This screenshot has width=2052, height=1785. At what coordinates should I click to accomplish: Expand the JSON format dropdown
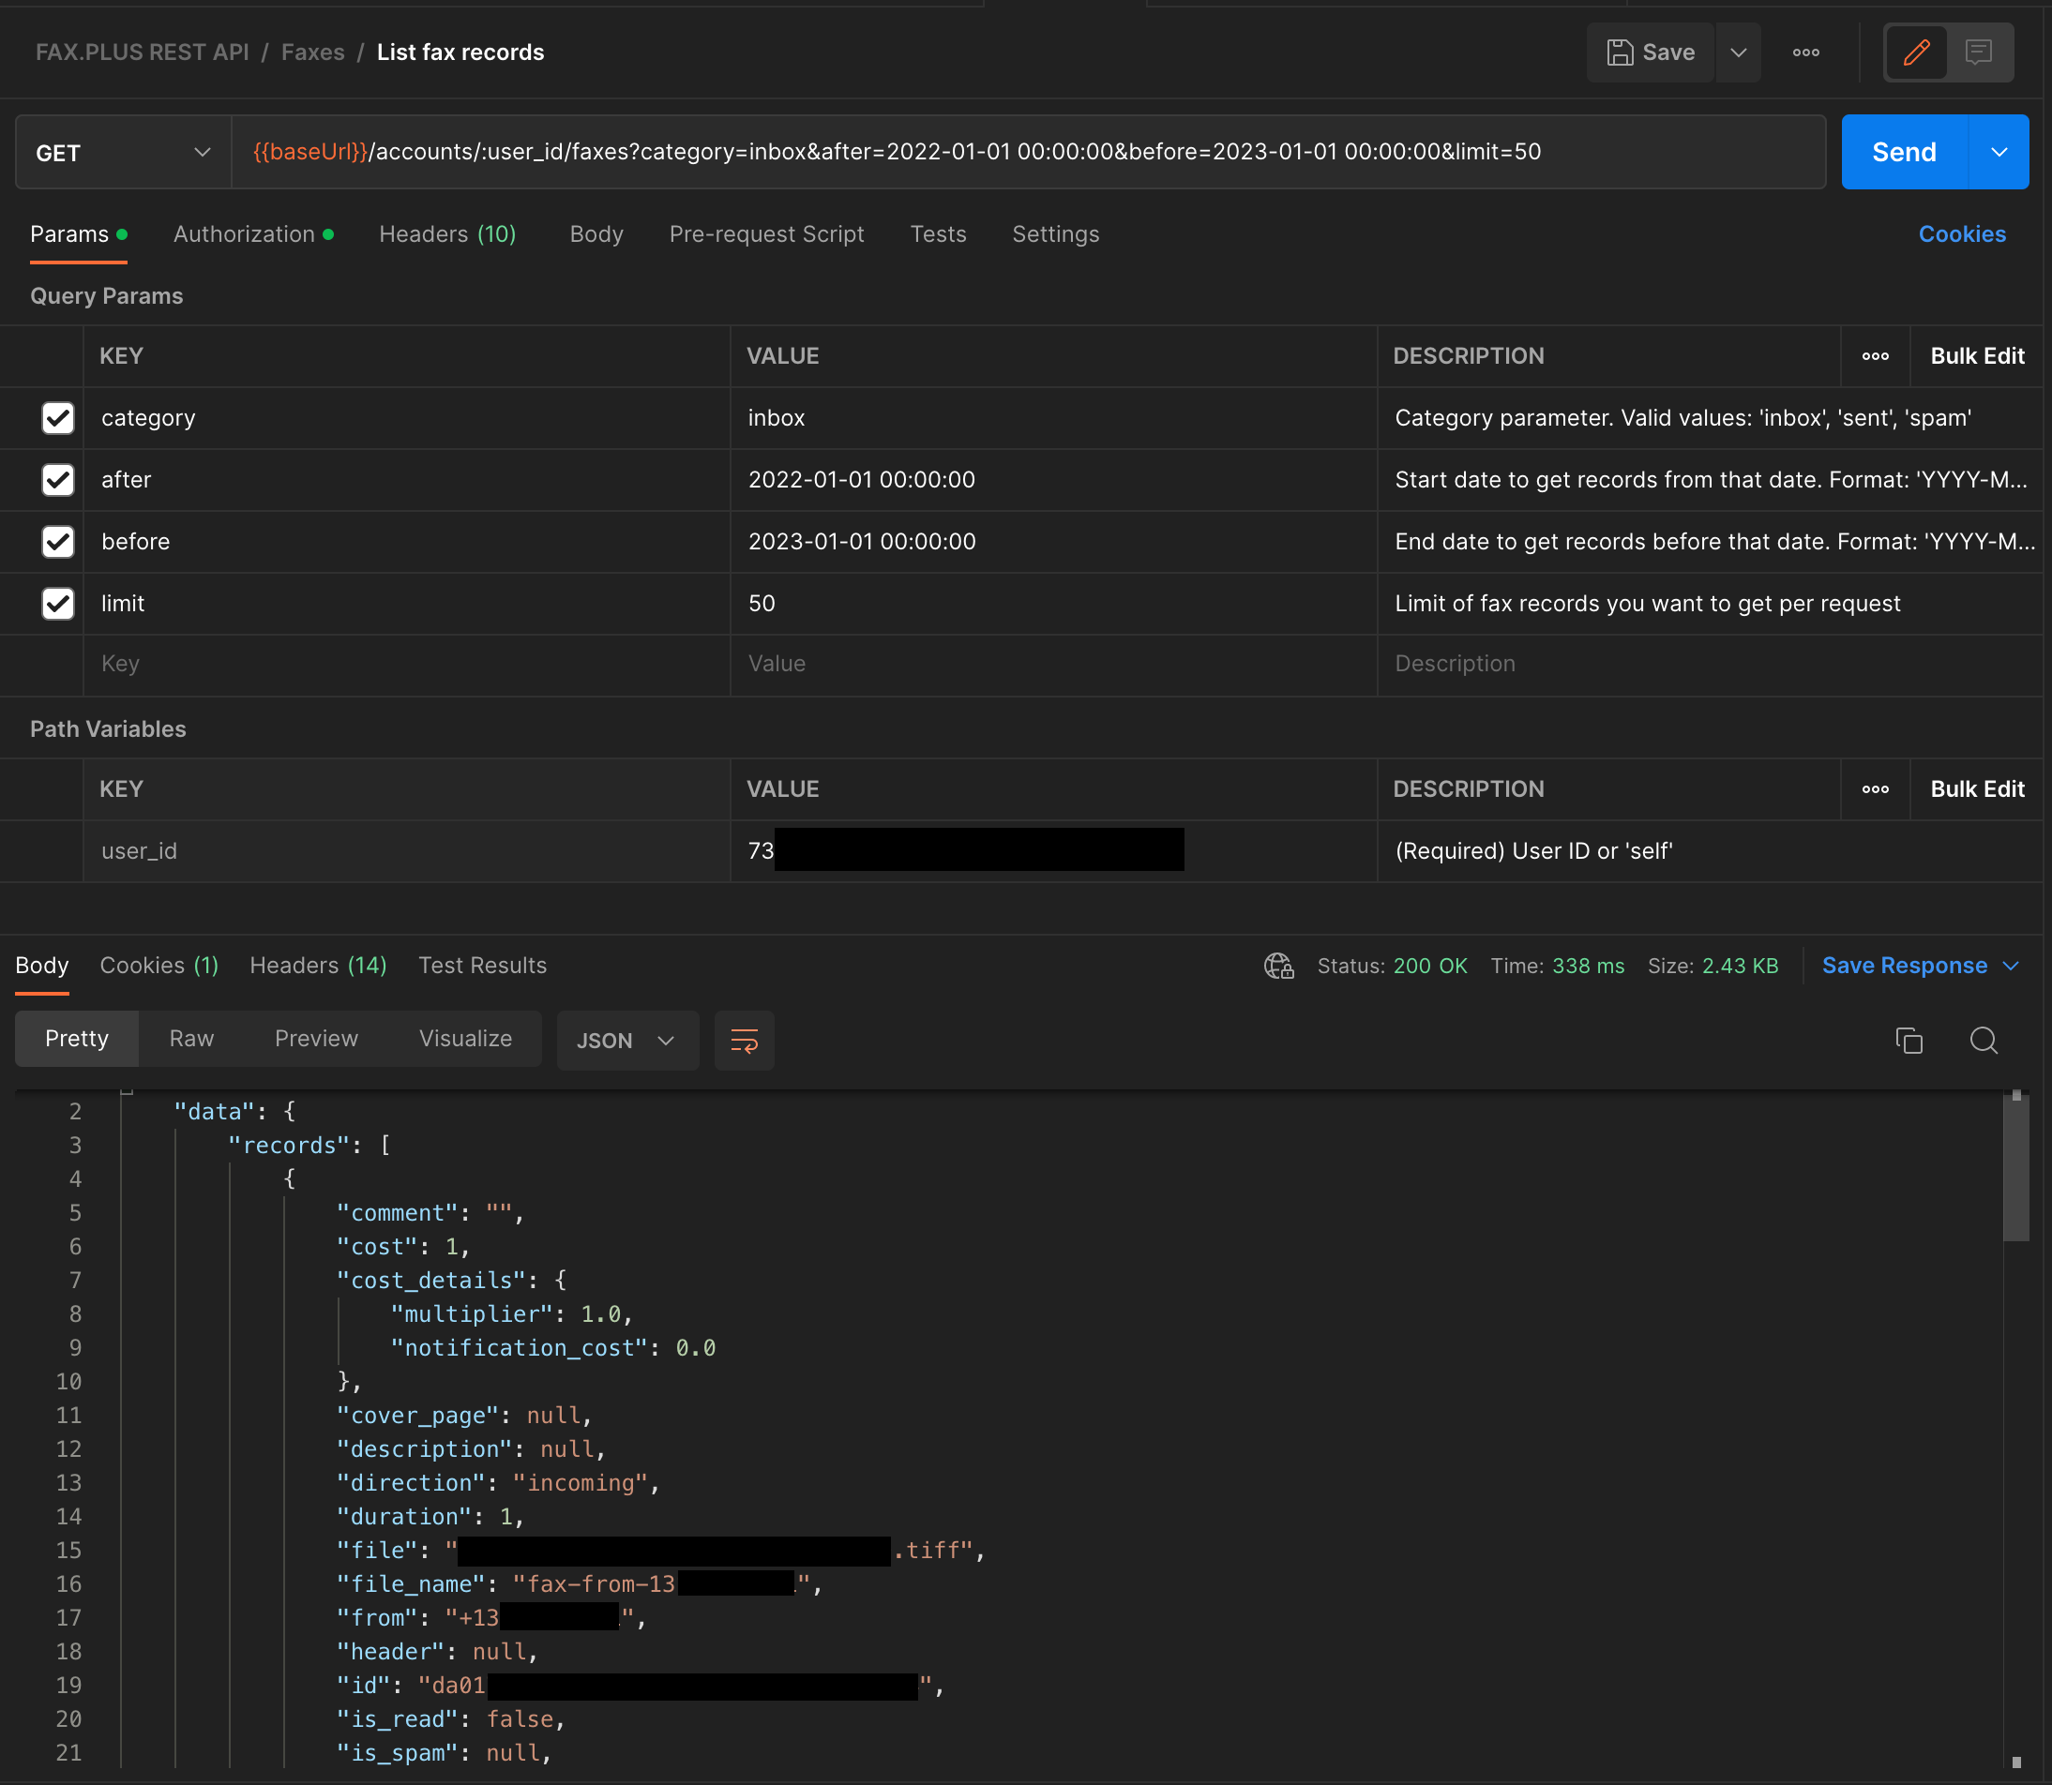(x=626, y=1040)
